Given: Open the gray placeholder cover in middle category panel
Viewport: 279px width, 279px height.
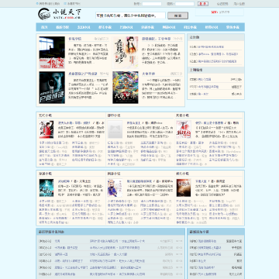Looking at the screenshot, I should click(115, 129).
